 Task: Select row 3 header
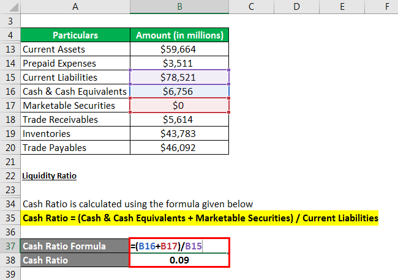10,21
